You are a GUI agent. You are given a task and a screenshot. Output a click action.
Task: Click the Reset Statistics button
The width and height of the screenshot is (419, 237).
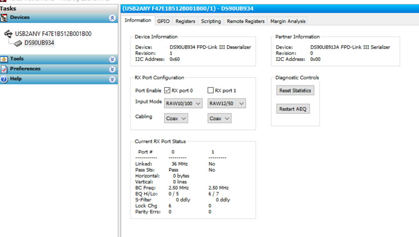[295, 90]
